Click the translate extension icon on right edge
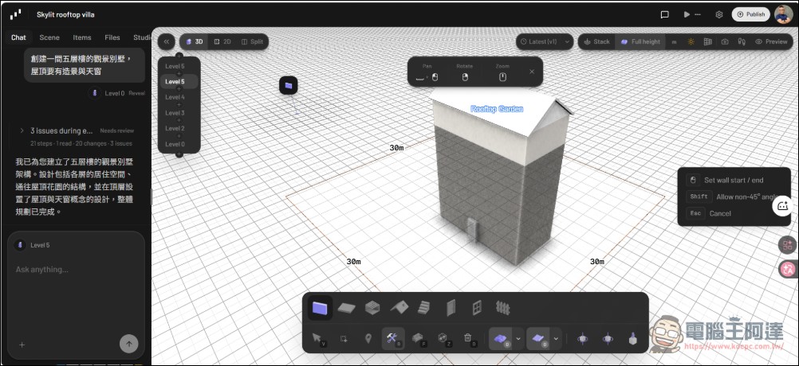This screenshot has width=799, height=366. 789,269
